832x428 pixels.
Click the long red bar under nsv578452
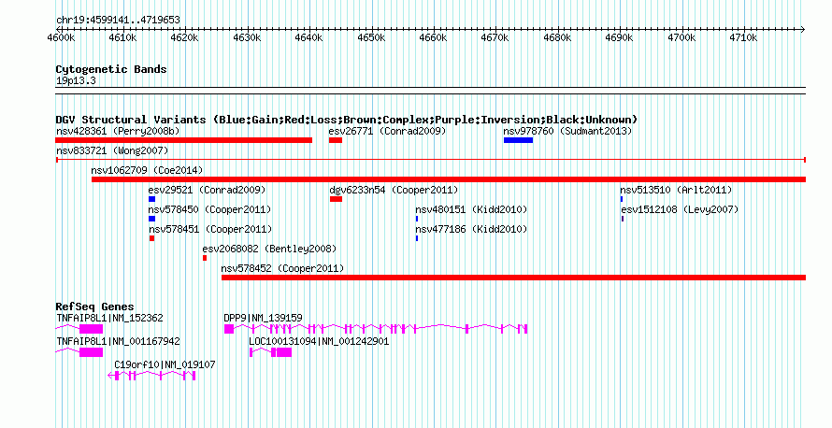point(513,278)
